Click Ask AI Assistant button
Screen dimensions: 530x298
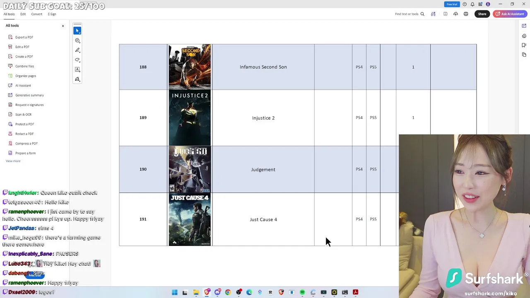[x=509, y=14]
